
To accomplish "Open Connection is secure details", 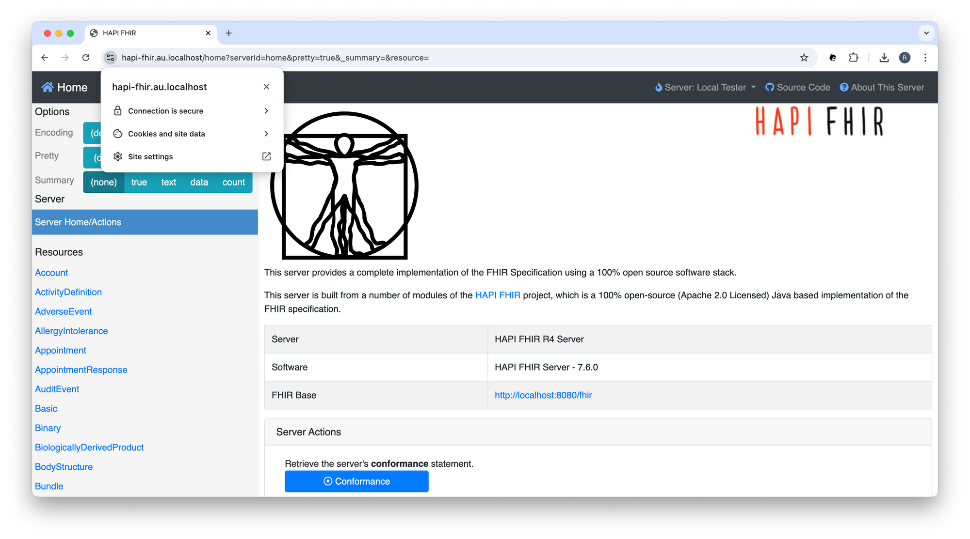I will point(192,111).
